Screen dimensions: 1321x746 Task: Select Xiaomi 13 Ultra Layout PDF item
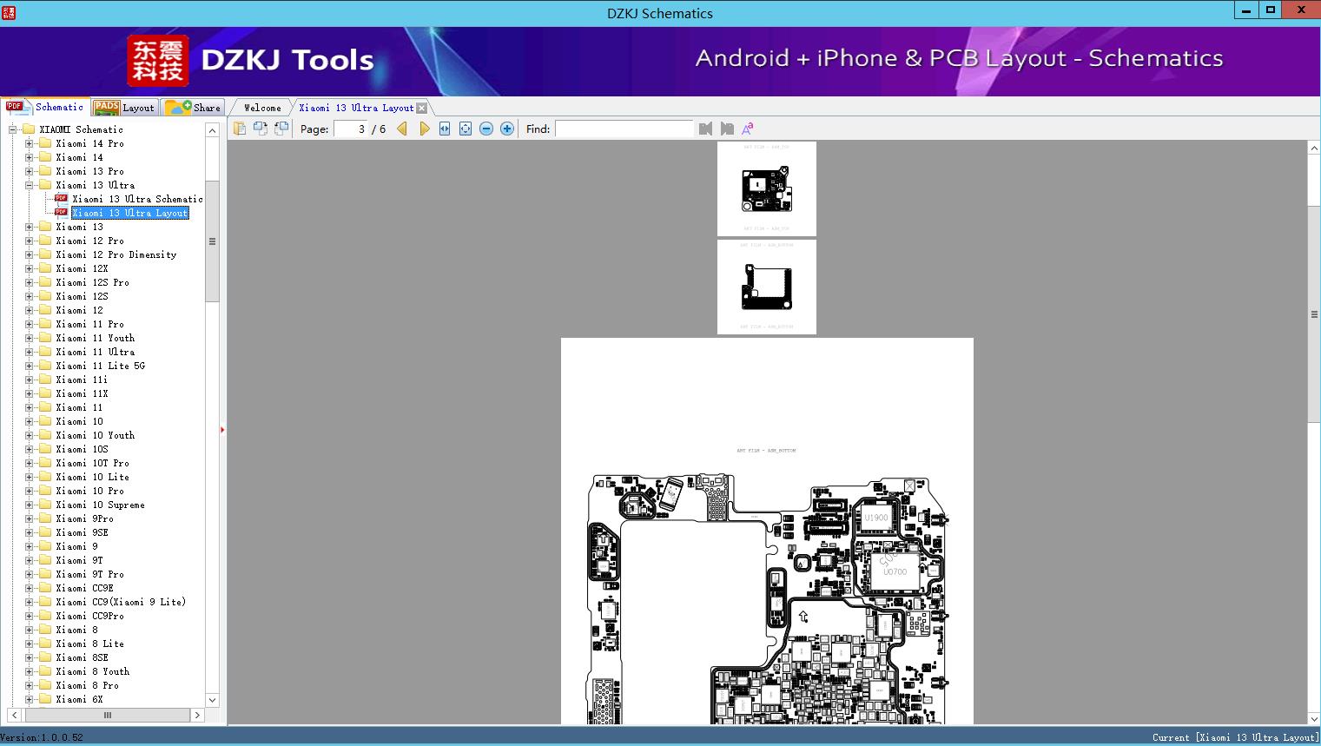(130, 213)
